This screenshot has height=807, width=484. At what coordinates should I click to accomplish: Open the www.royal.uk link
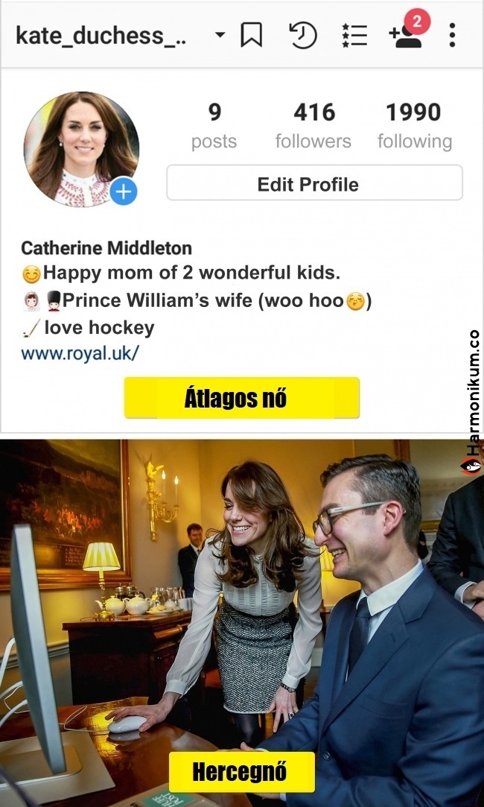(80, 354)
